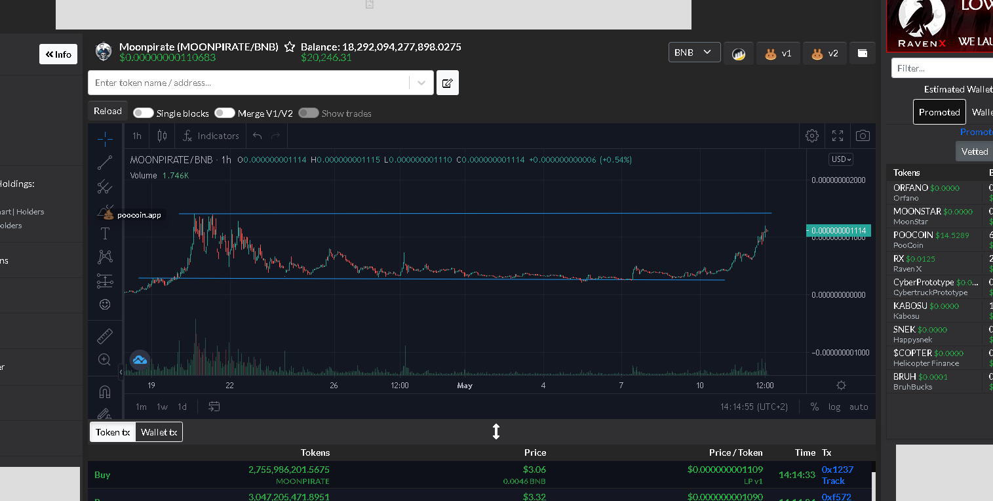Click the token name or address field
The width and height of the screenshot is (993, 501).
249,83
